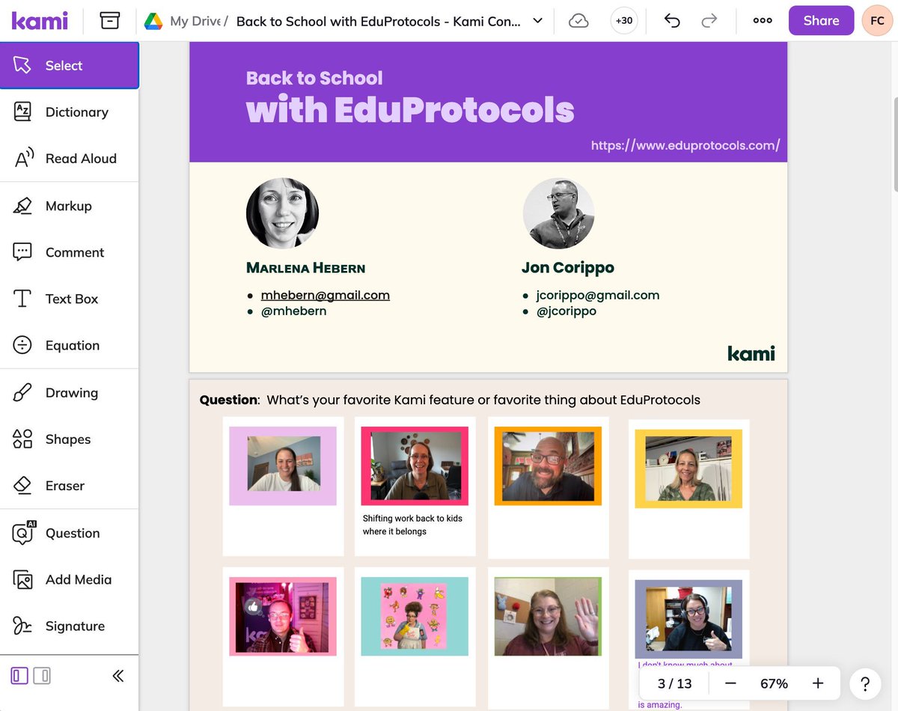
Task: Open the +30 collaborators badge
Action: click(x=624, y=21)
